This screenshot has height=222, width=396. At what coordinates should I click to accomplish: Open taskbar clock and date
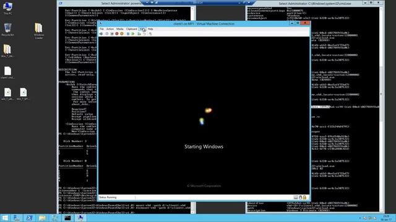[x=386, y=218]
